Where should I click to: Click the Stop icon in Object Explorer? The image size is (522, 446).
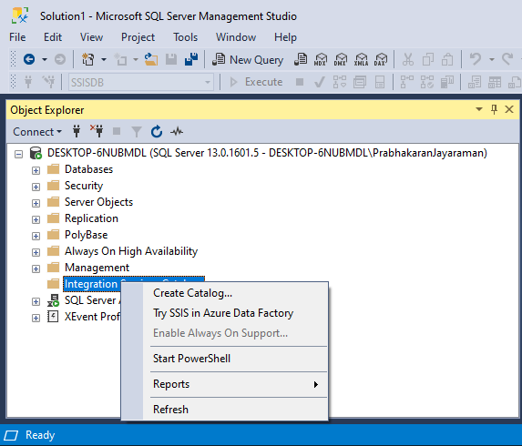coord(117,131)
